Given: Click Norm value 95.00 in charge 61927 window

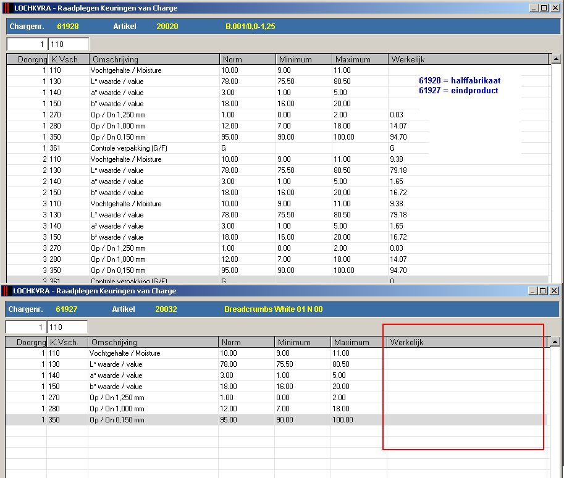Looking at the screenshot, I should pos(229,420).
